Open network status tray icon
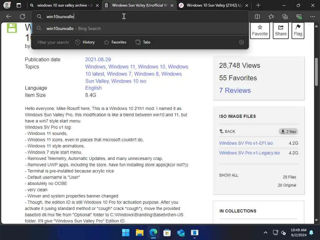The image size is (320, 240). [x=276, y=232]
